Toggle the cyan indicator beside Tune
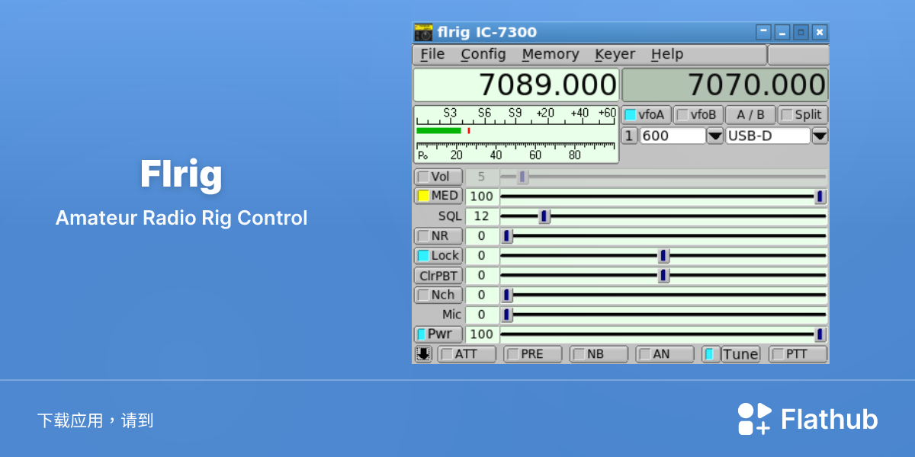The image size is (915, 457). (711, 354)
